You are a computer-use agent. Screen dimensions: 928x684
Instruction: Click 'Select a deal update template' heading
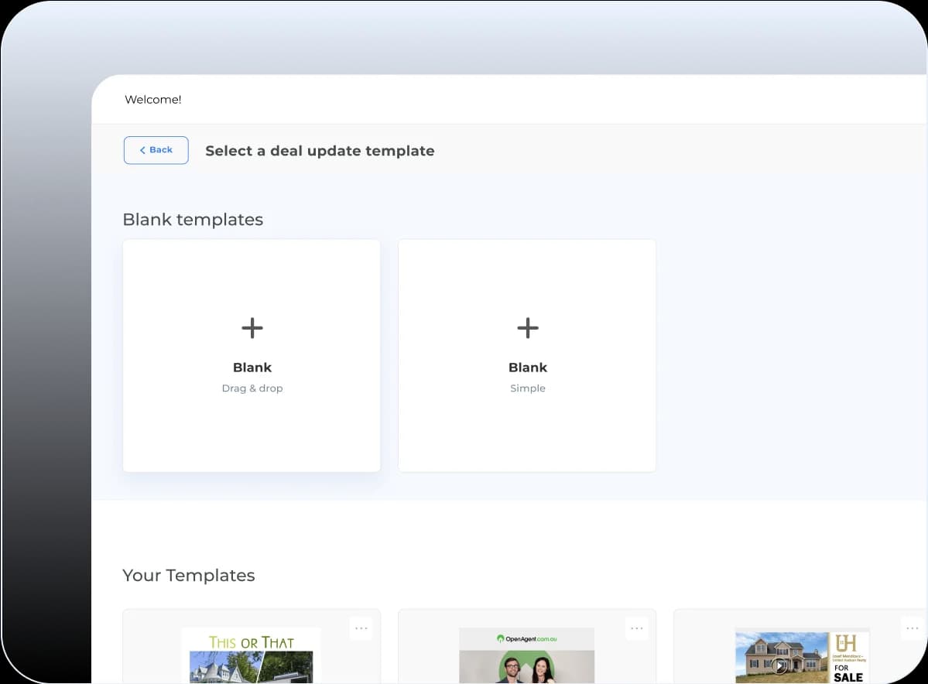[320, 151]
